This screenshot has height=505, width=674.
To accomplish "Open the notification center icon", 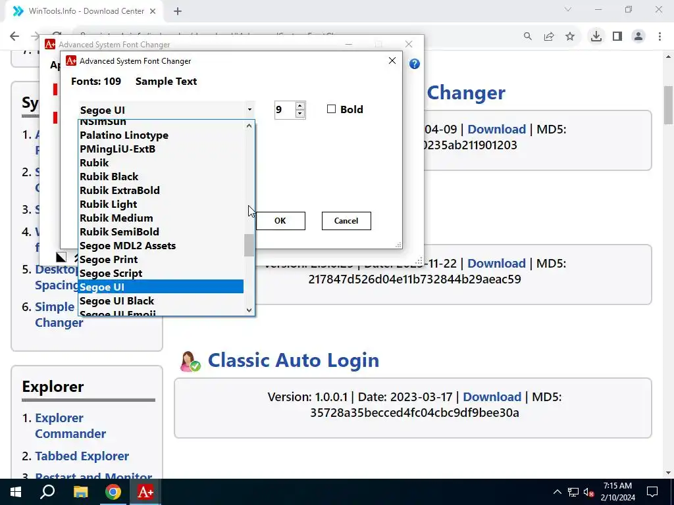I will pyautogui.click(x=652, y=492).
